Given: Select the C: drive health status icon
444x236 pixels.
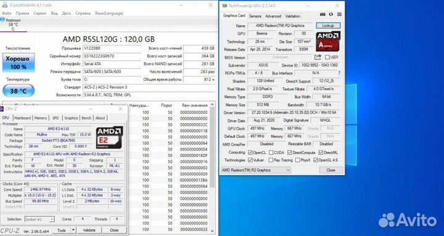Looking at the screenshot, I should pyautogui.click(x=2, y=19).
